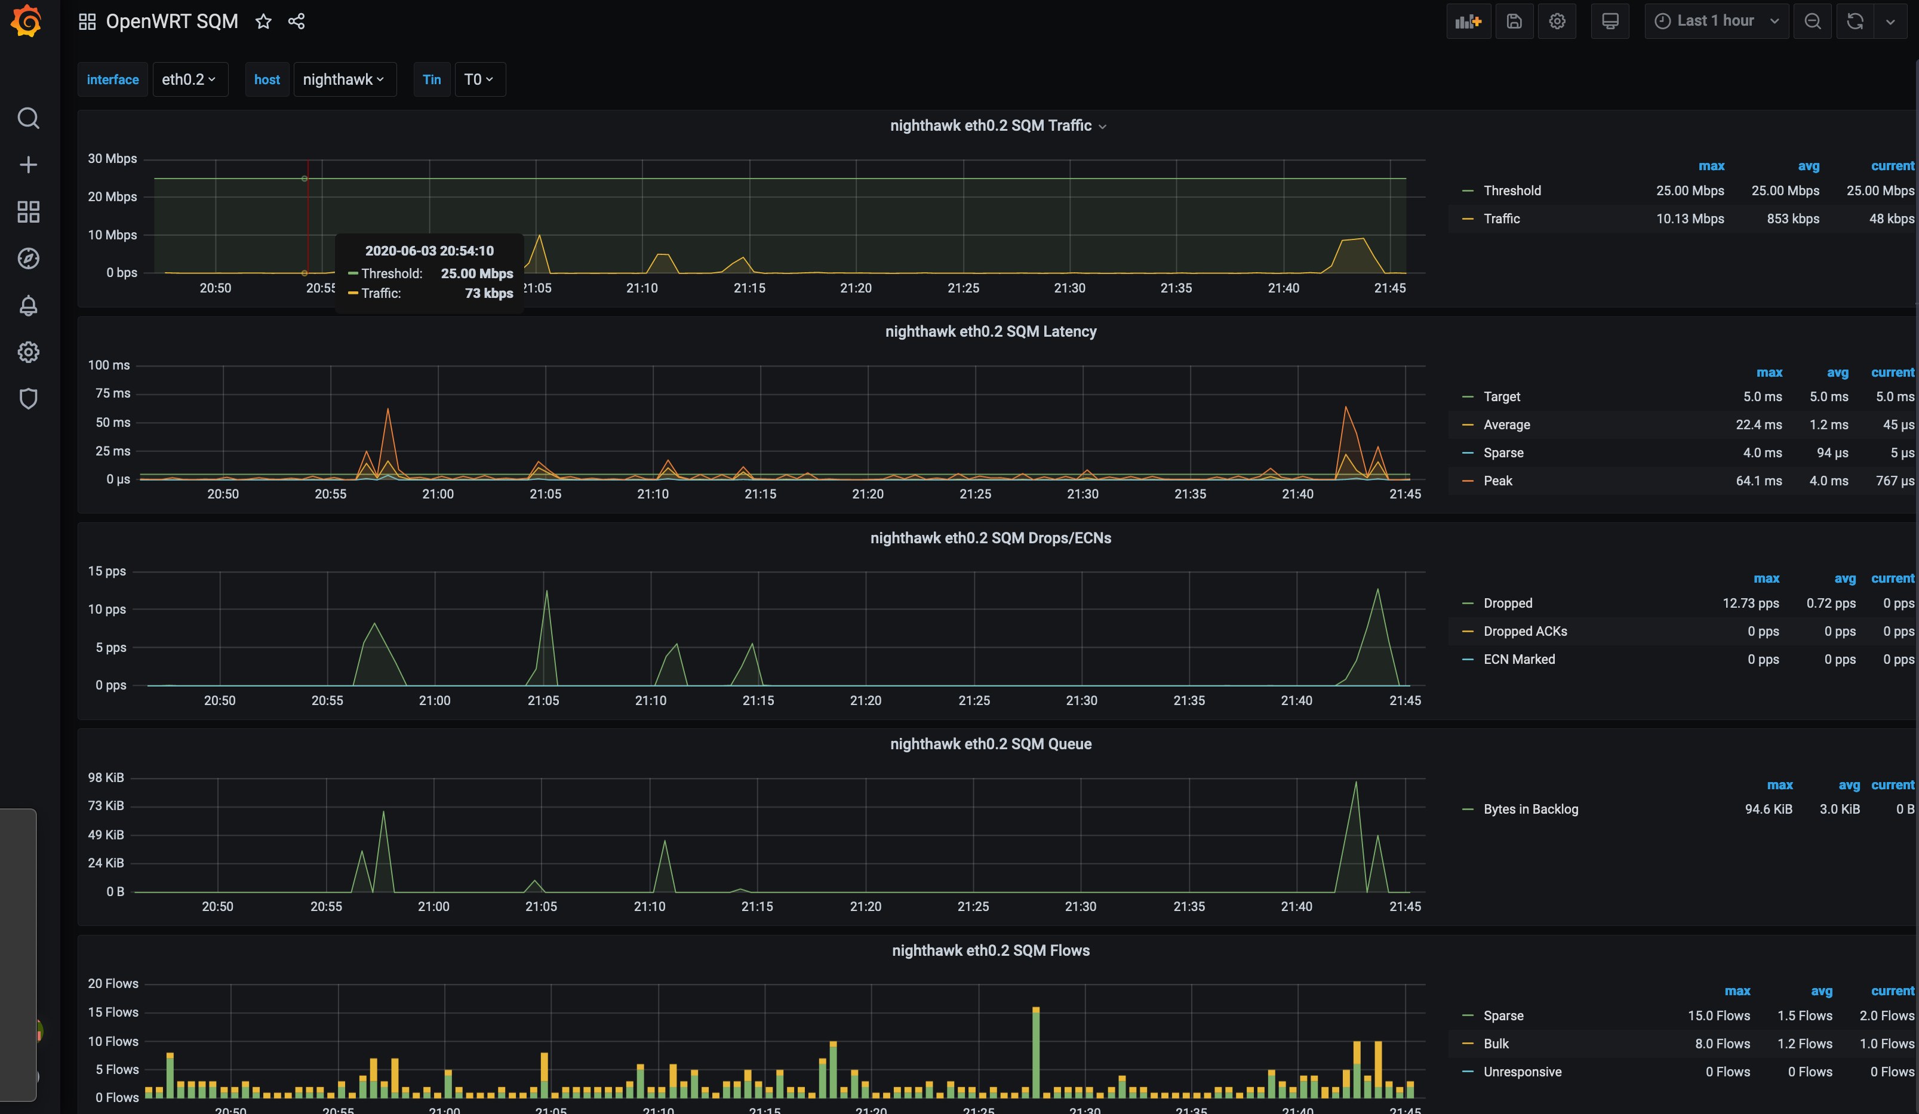The image size is (1919, 1114).
Task: Click the refresh dashboard button
Action: point(1855,21)
